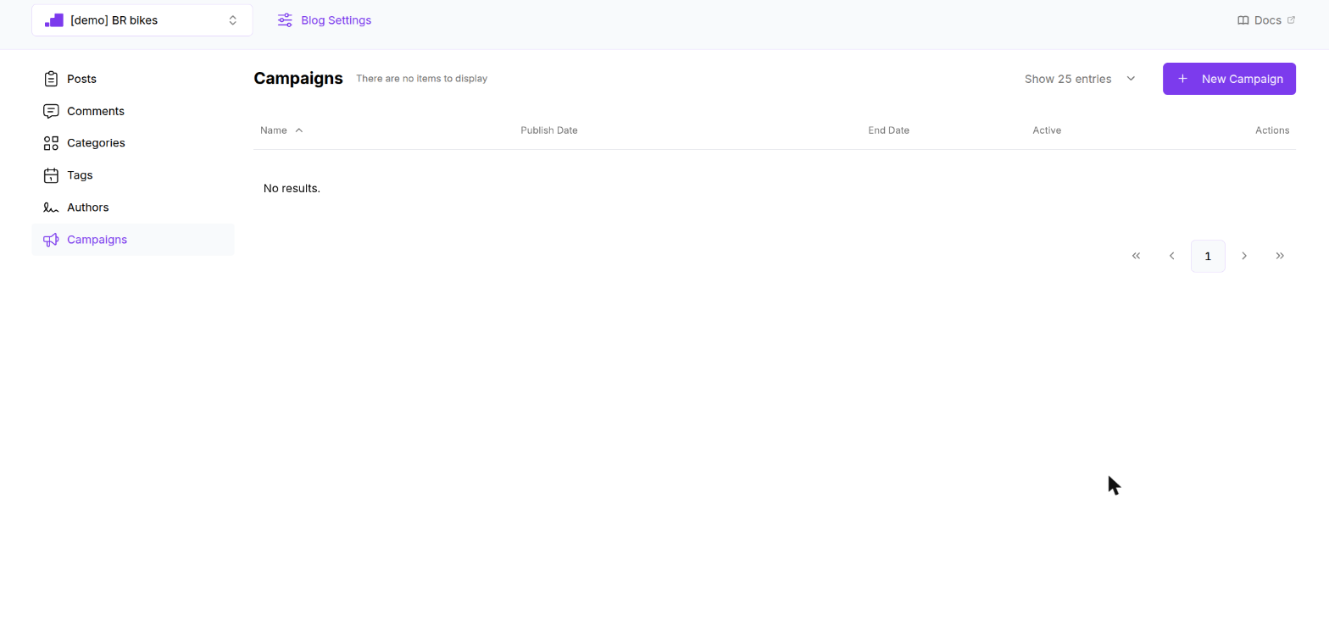Click the purple blog logo icon

[x=54, y=20]
